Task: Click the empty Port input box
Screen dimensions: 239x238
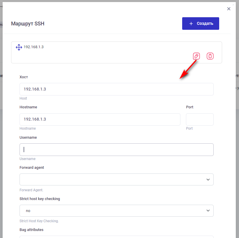Action: pos(200,119)
